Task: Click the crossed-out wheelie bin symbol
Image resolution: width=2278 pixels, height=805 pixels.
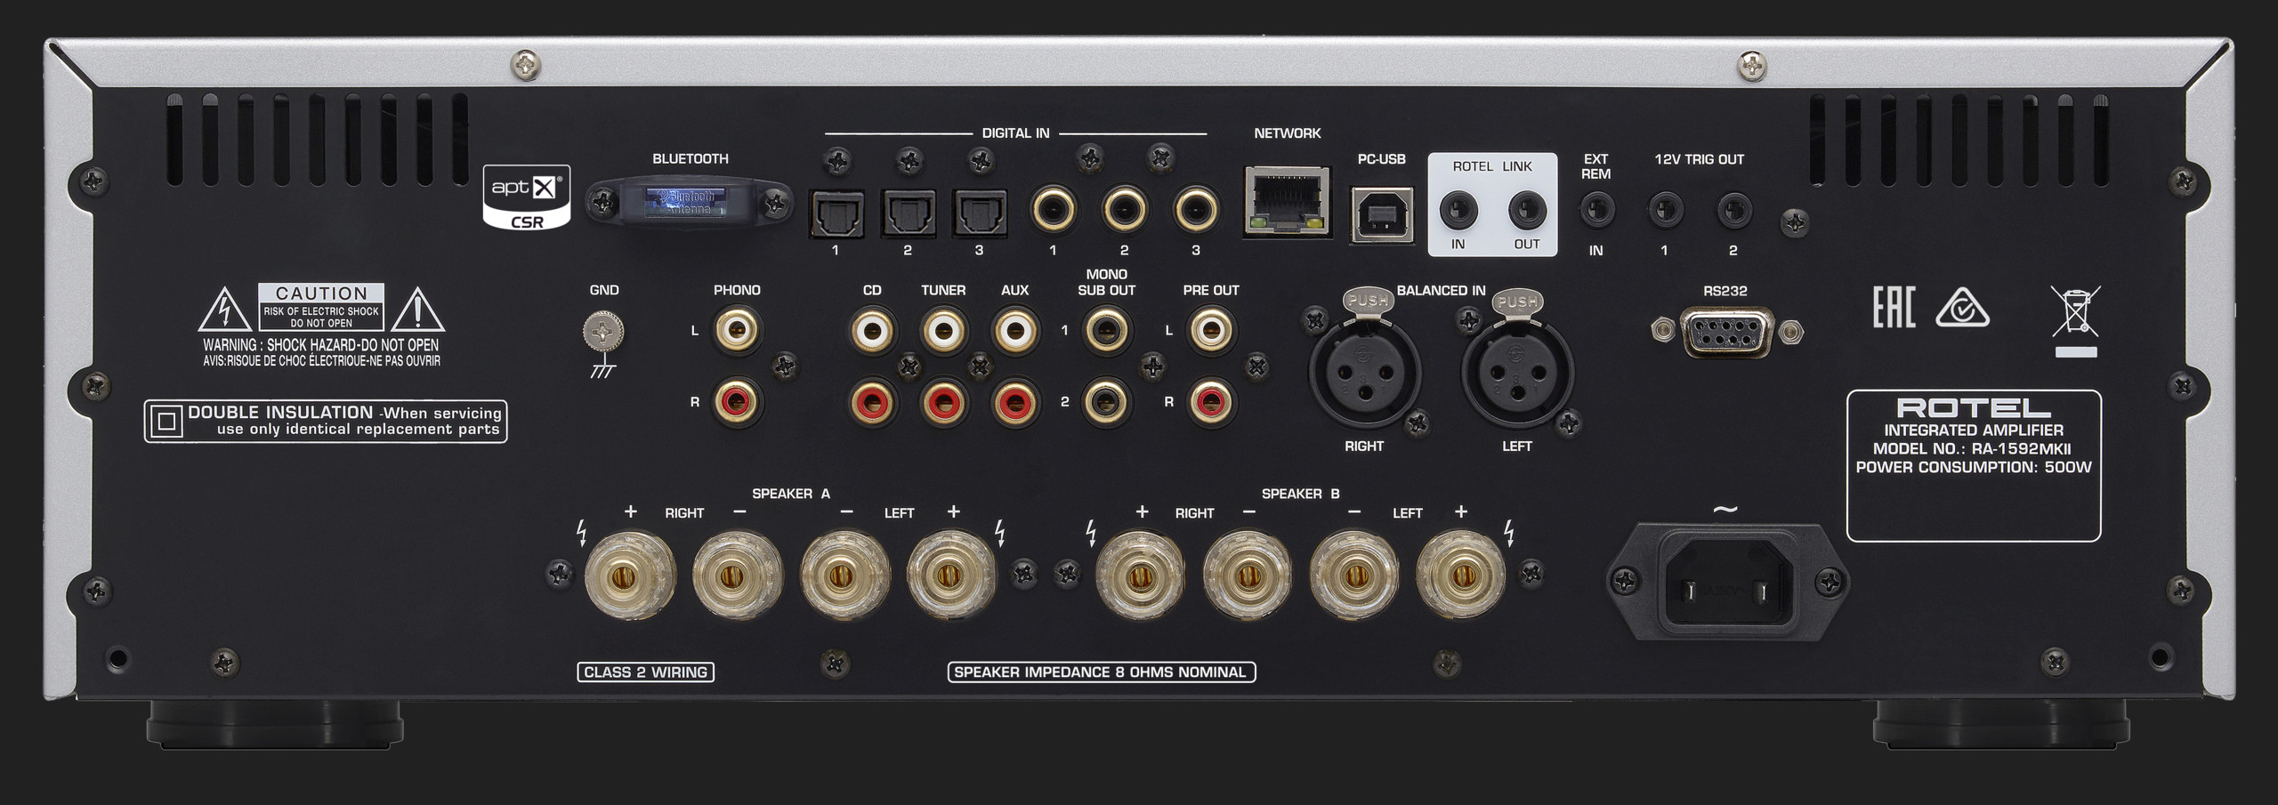Action: pyautogui.click(x=2074, y=312)
